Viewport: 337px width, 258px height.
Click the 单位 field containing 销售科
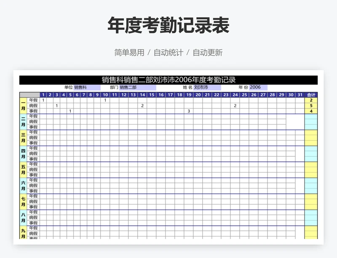coord(87,88)
